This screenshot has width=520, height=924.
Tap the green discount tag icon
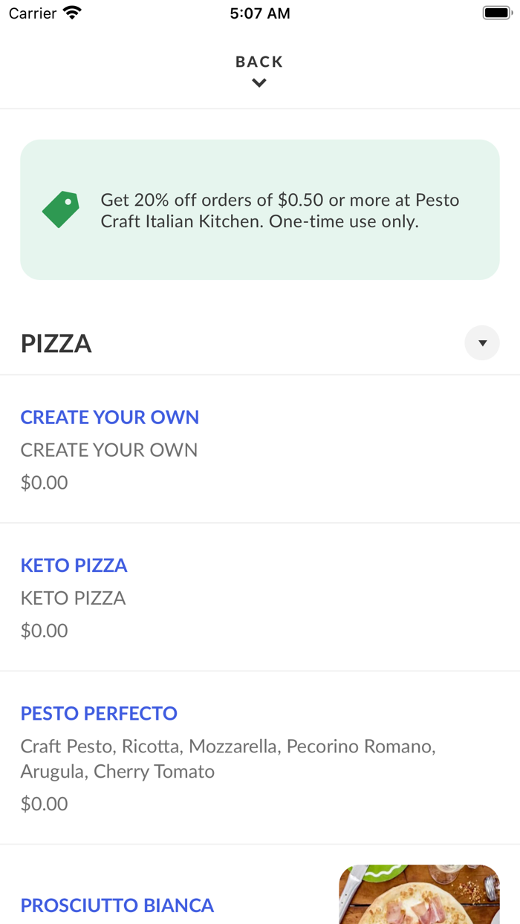click(x=60, y=209)
